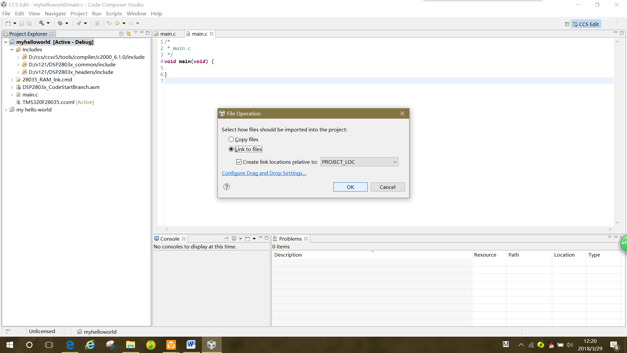Click the Cortana search circle icon
This screenshot has height=353, width=627.
point(29,345)
